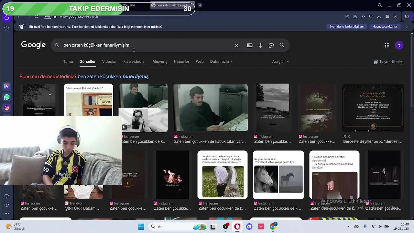
Task: Expand the Araçlar tools dropdown
Action: pos(280,61)
